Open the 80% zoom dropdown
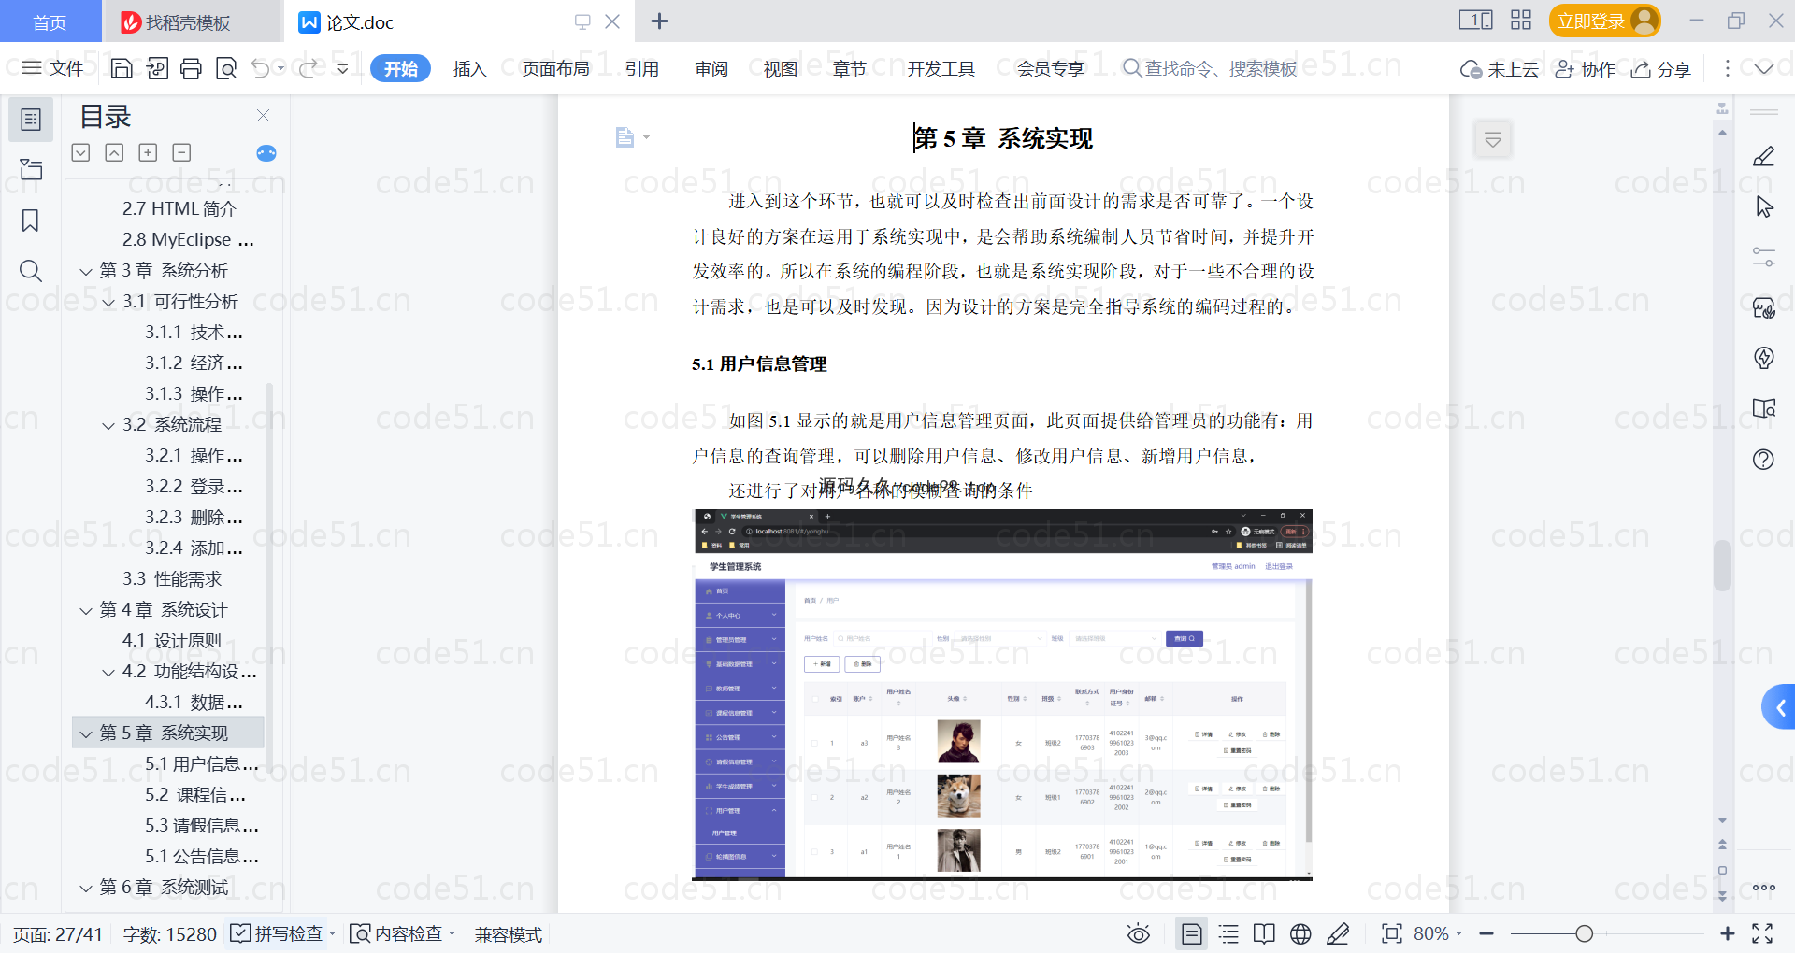Viewport: 1795px width, 953px height. pos(1438,933)
